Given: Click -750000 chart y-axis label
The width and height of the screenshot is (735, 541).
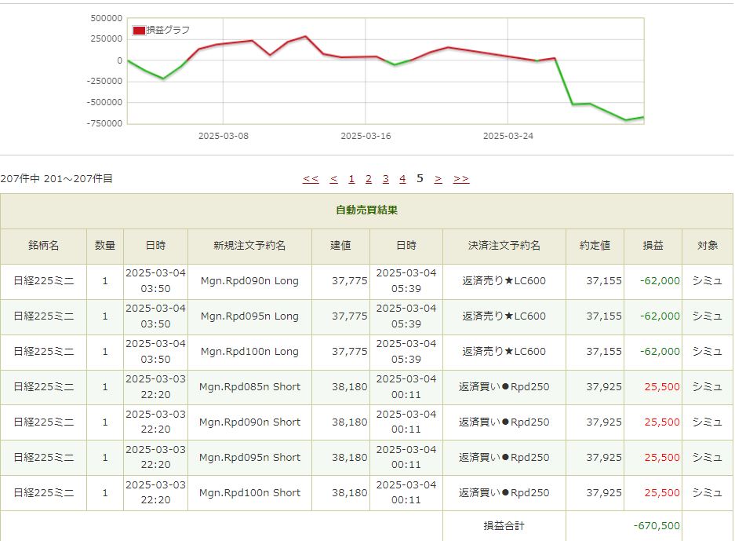Looking at the screenshot, I should (x=104, y=123).
